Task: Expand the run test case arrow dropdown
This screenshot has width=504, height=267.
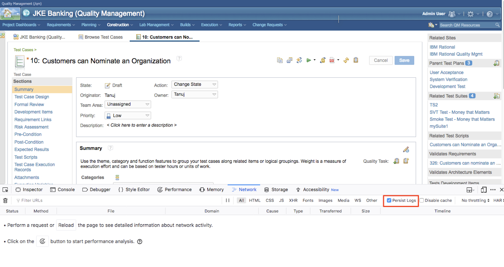Action: pyautogui.click(x=315, y=60)
